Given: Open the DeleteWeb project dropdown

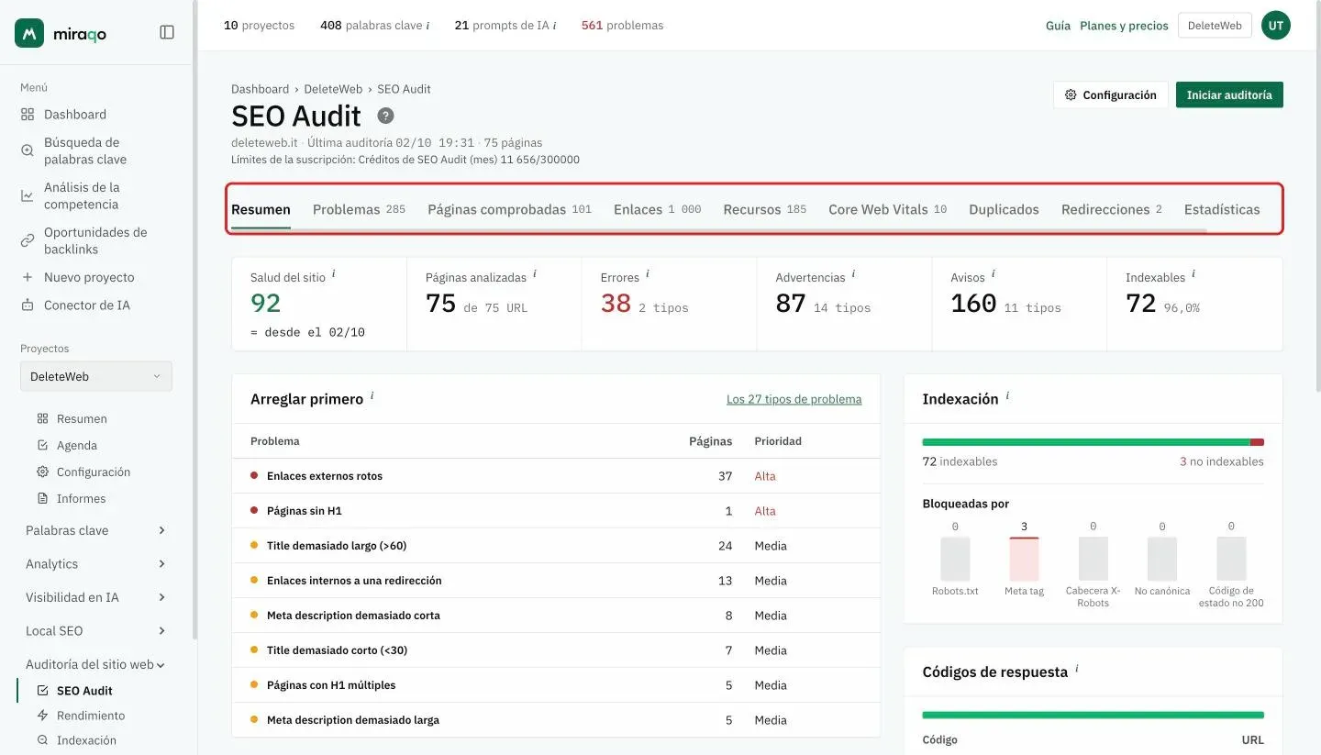Looking at the screenshot, I should pos(96,376).
